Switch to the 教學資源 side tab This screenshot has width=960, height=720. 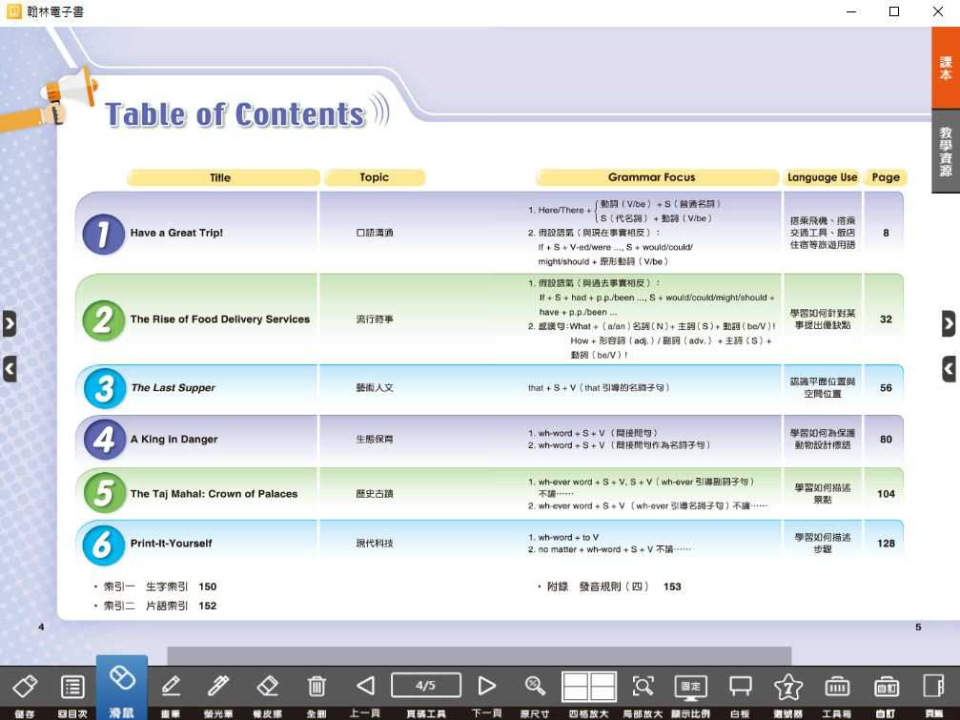(x=946, y=152)
